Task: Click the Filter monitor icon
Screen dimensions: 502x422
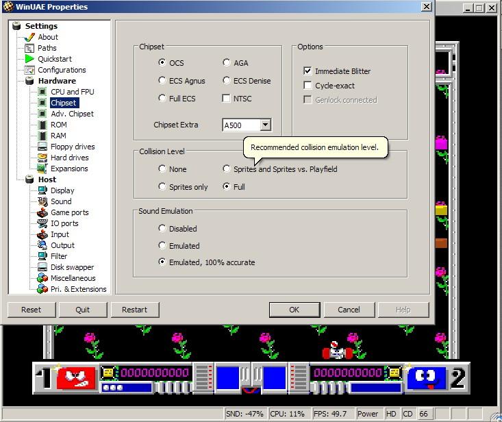Action: click(x=42, y=256)
